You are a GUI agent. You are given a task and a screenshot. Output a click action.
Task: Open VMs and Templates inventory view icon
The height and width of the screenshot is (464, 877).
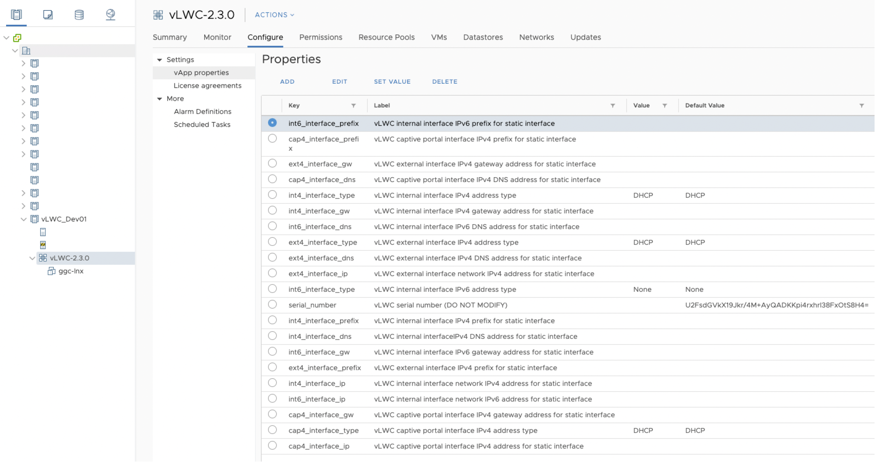48,15
